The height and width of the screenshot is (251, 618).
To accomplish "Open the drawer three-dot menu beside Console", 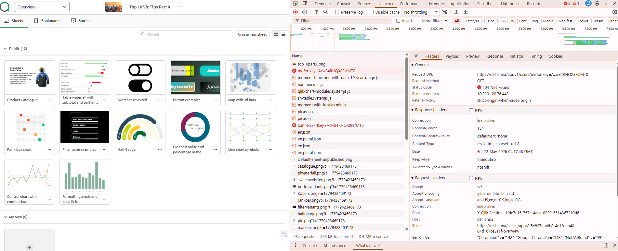I will [x=296, y=245].
